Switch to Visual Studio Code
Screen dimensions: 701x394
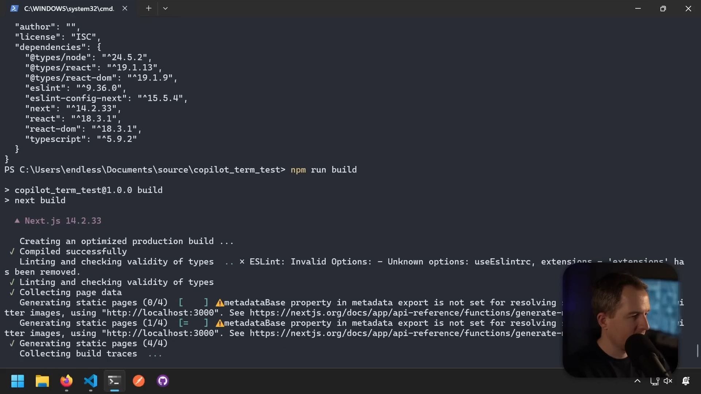click(91, 381)
